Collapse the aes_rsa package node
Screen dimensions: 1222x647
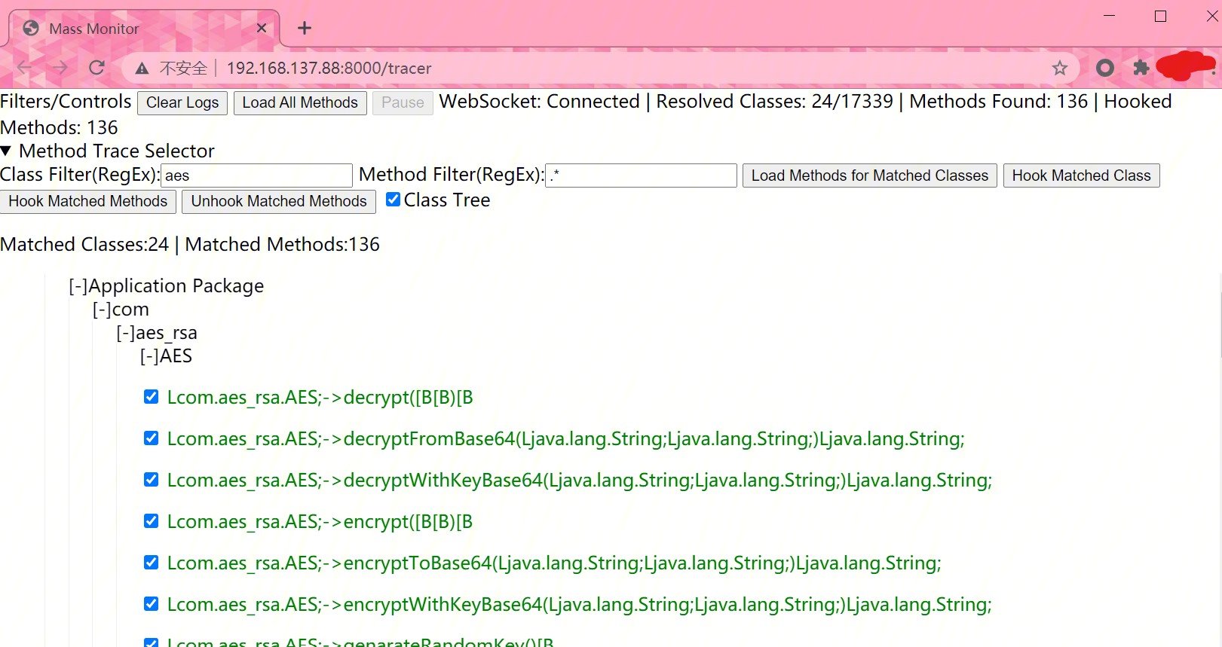click(126, 333)
